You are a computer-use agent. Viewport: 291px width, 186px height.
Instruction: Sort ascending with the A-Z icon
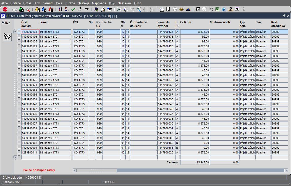(x=60, y=9)
